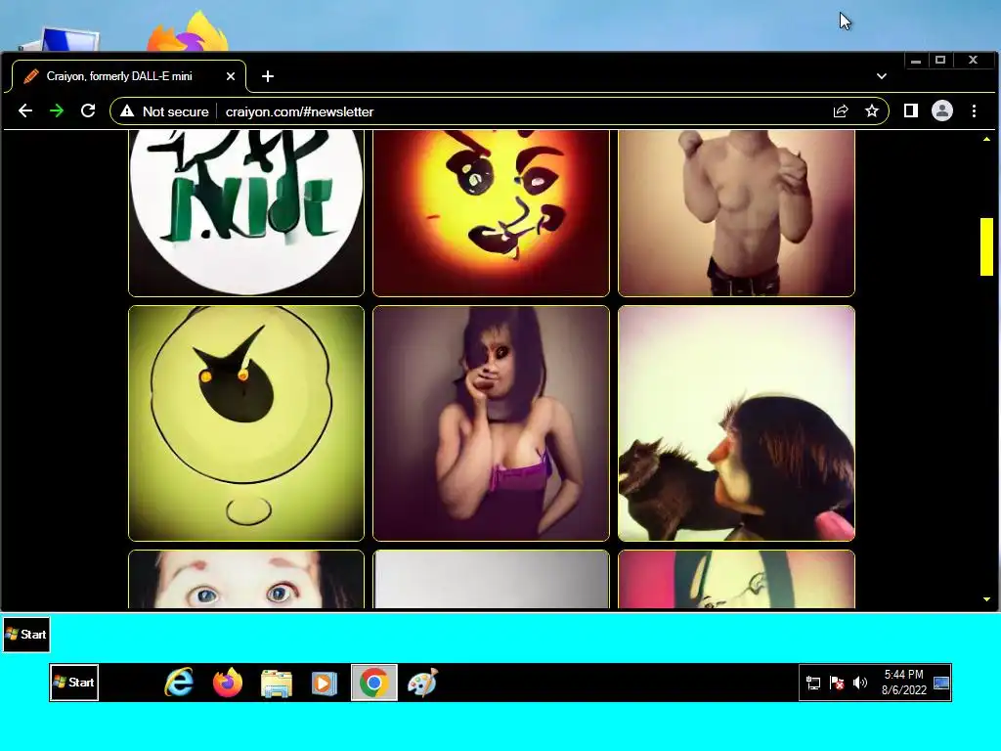Click the Not secure warning icon

tap(127, 111)
